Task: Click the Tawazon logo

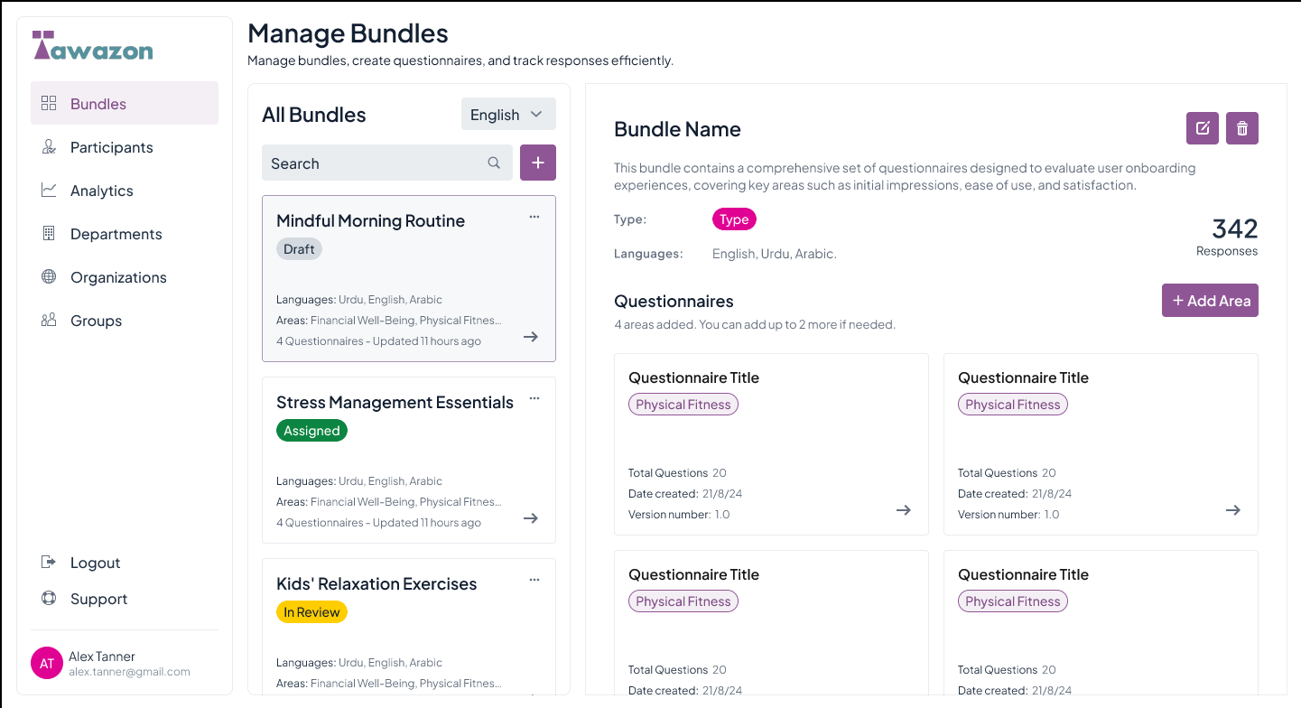Action: coord(93,46)
